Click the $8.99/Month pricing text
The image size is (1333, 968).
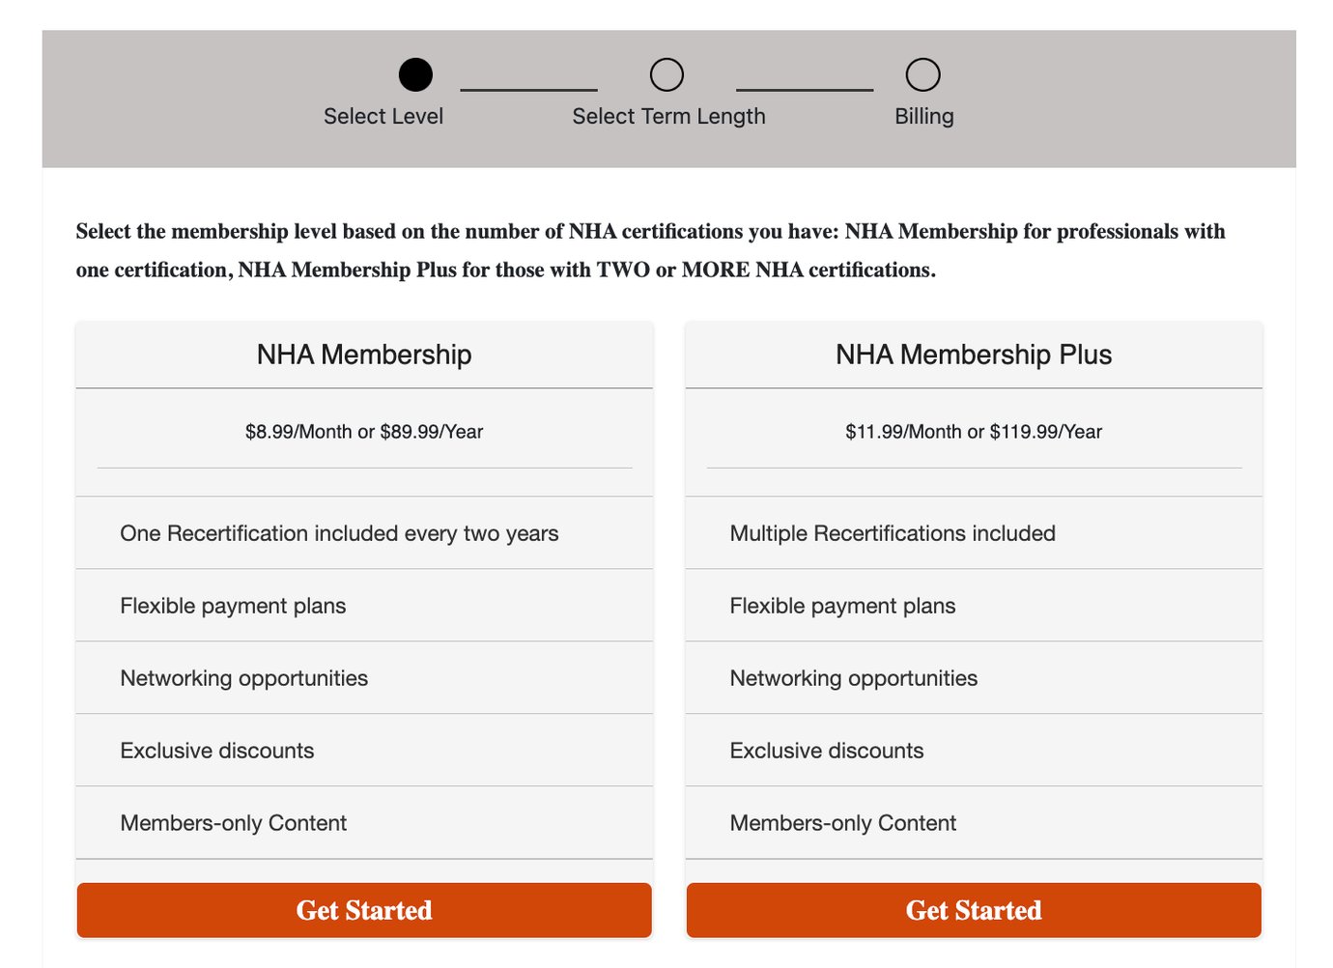[364, 432]
